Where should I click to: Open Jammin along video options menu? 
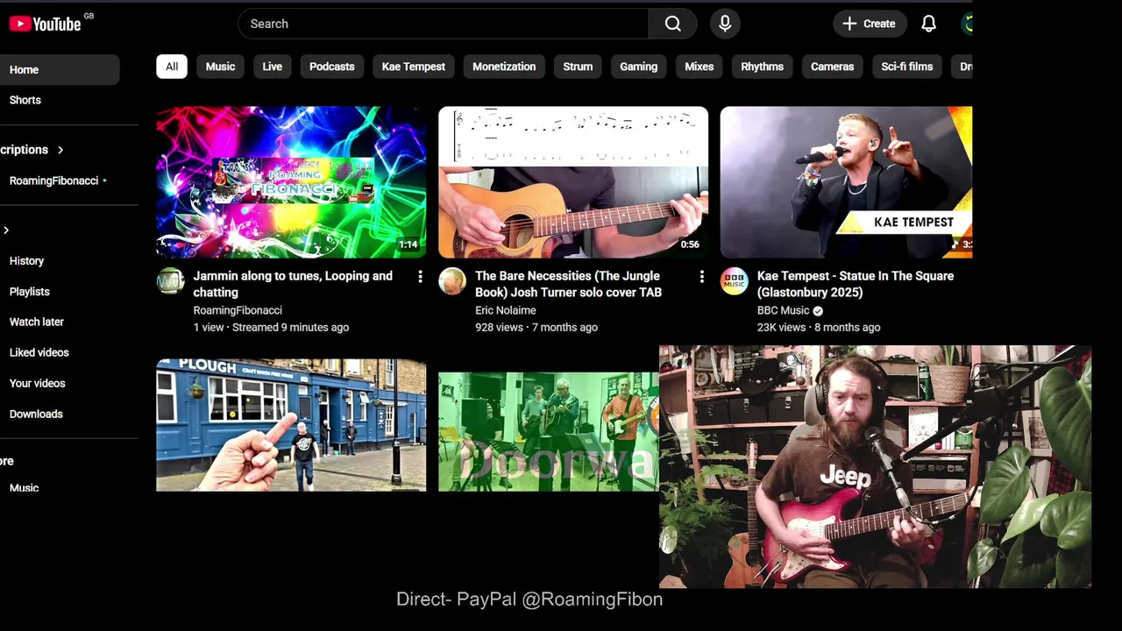[420, 277]
